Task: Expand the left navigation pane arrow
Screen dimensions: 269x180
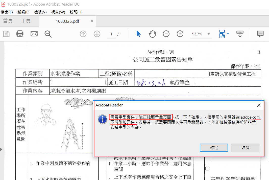Action: coord(1,149)
